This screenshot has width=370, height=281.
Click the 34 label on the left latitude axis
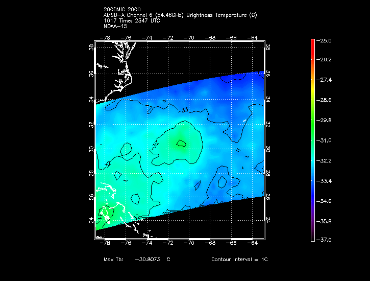pyautogui.click(x=91, y=100)
